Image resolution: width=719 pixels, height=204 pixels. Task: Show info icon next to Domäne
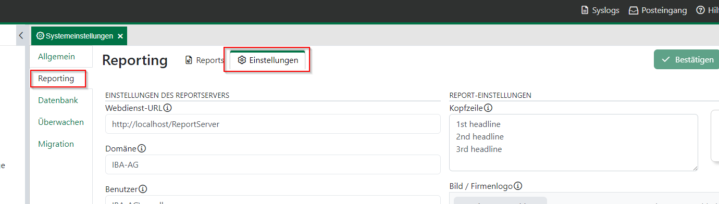(x=142, y=149)
